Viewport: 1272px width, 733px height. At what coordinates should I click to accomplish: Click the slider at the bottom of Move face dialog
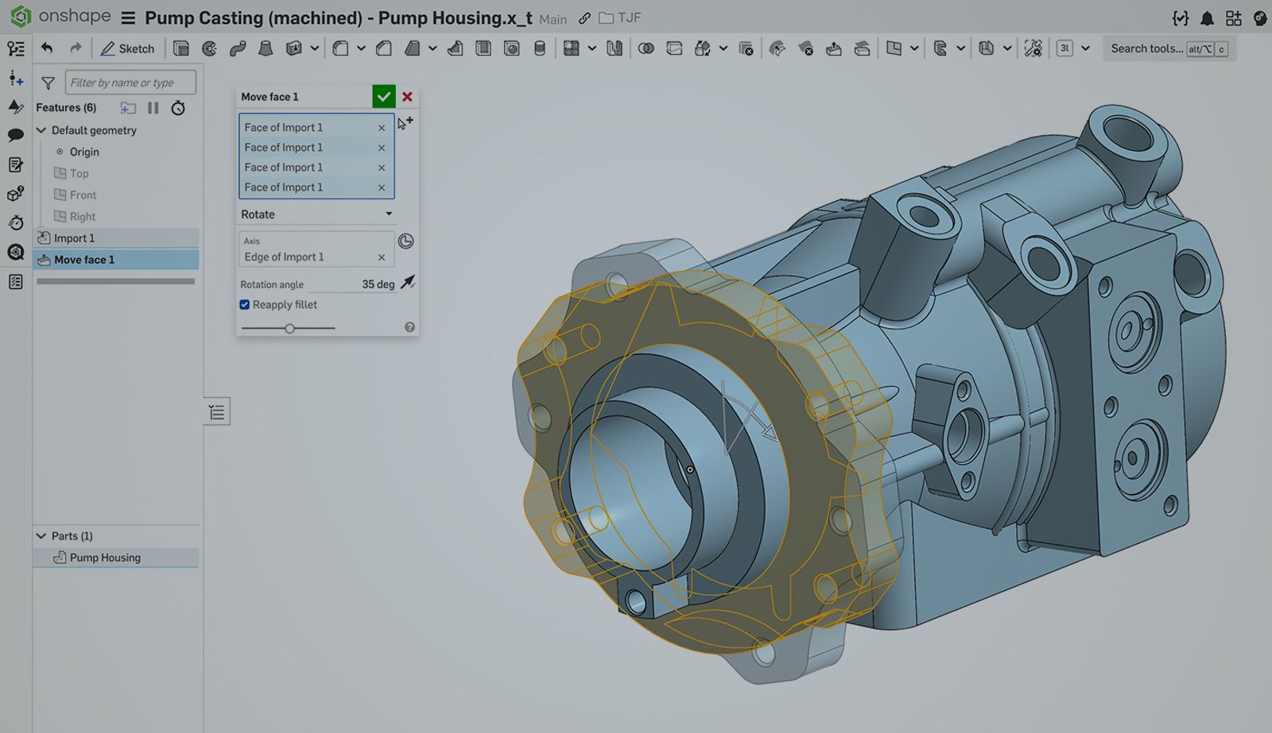(289, 328)
